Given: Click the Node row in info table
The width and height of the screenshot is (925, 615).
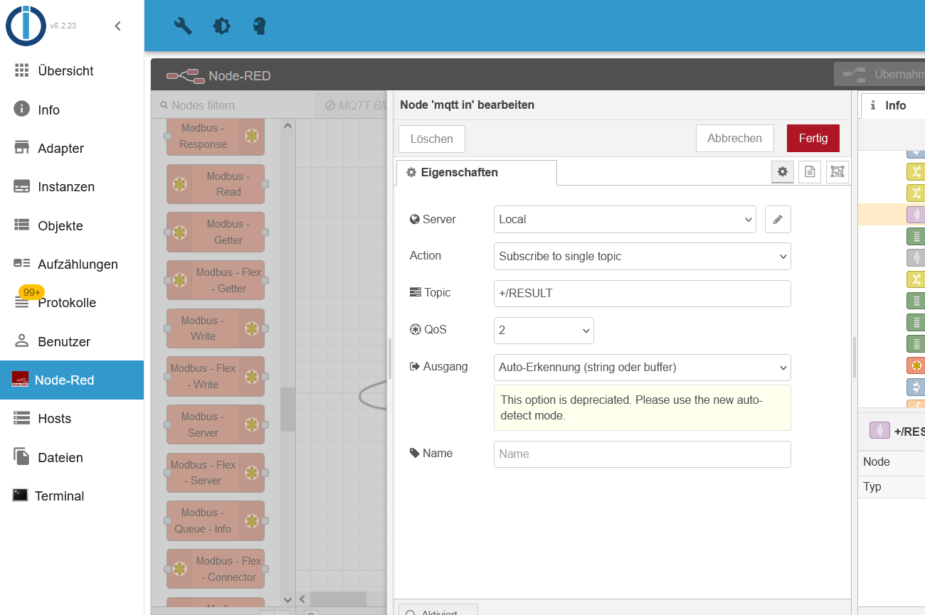Looking at the screenshot, I should (892, 462).
